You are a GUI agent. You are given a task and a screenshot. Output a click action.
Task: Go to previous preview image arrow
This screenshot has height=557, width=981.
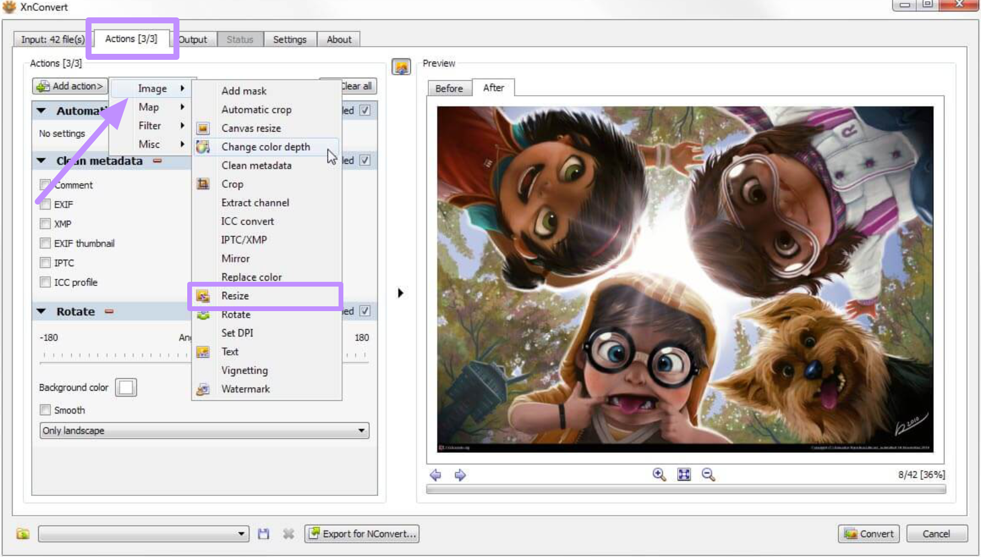point(435,475)
